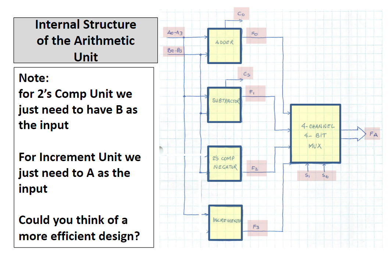Click the 2's COMP NEGATOR block
Image resolution: width=392 pixels, height=263 pixels.
[225, 163]
